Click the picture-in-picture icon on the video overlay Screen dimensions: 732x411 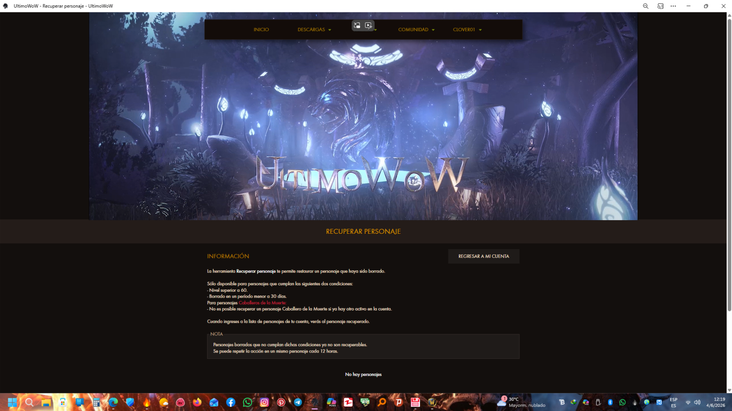[x=357, y=26]
